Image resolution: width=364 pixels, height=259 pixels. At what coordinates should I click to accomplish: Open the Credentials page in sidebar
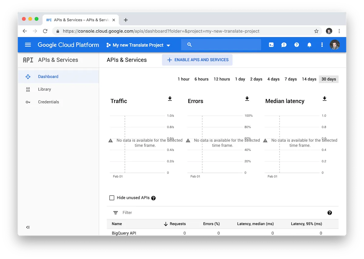tap(58, 102)
